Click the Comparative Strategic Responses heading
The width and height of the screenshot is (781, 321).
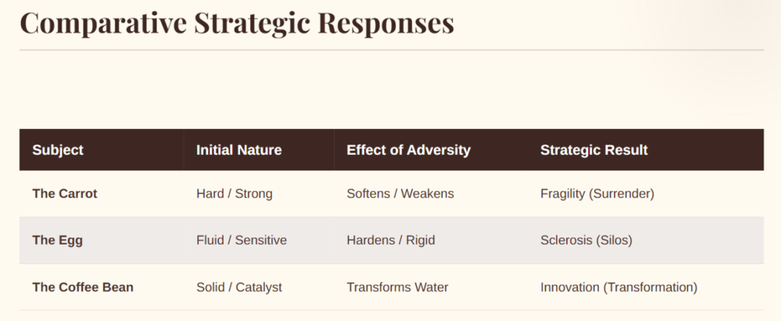237,24
